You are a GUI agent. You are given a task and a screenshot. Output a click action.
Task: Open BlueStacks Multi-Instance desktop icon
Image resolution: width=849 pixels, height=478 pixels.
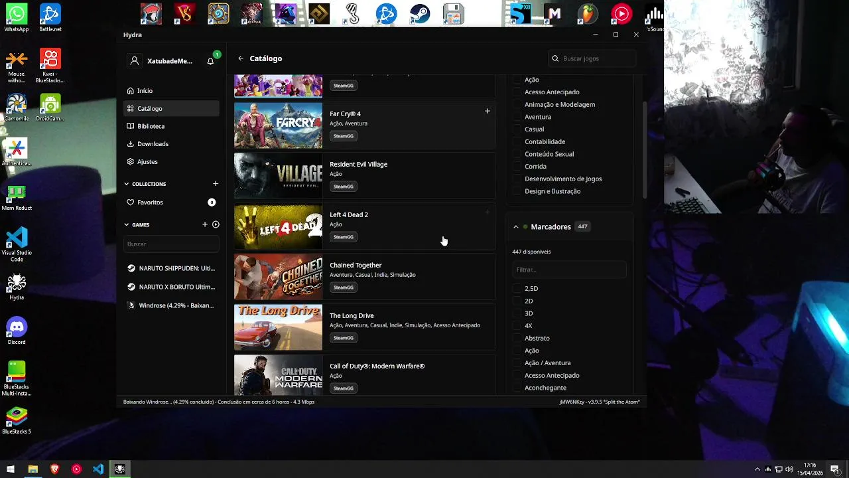17,378
